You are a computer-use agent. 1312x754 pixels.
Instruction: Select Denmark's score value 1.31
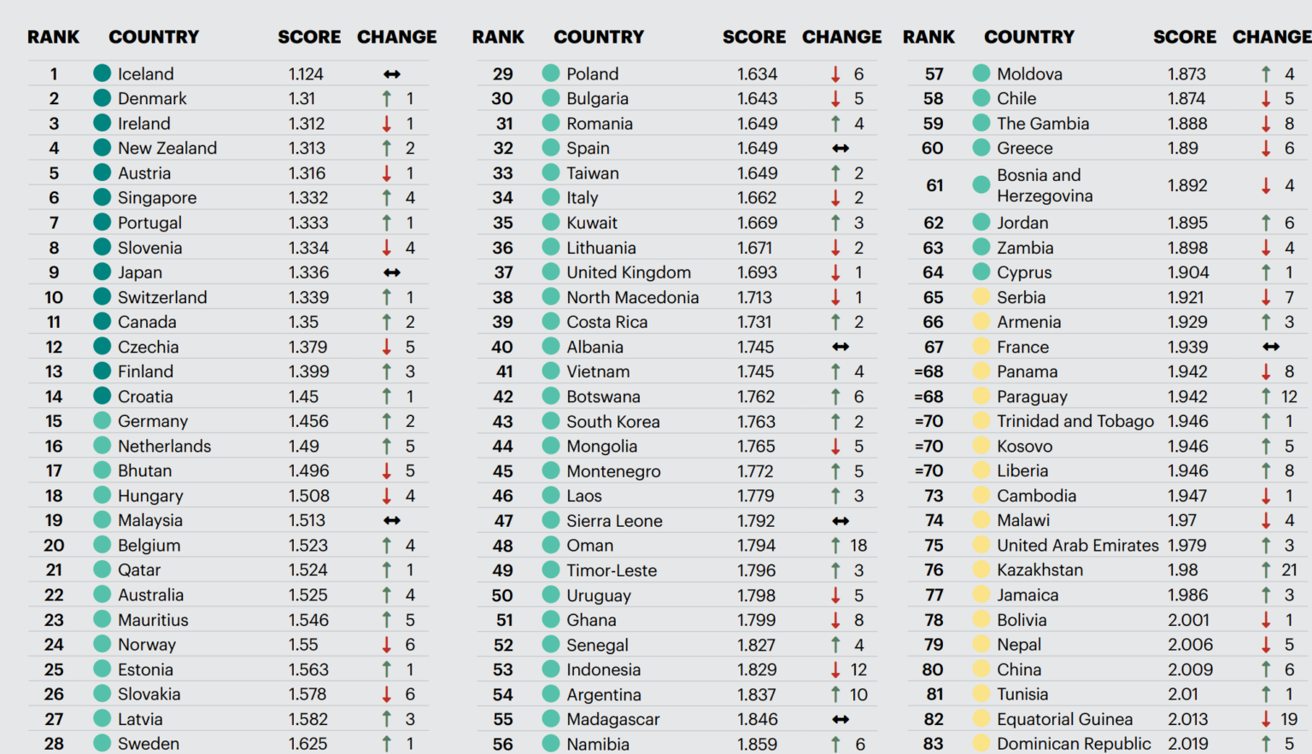(x=302, y=99)
